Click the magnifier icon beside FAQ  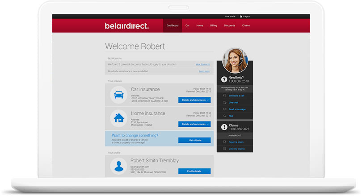(x=224, y=116)
